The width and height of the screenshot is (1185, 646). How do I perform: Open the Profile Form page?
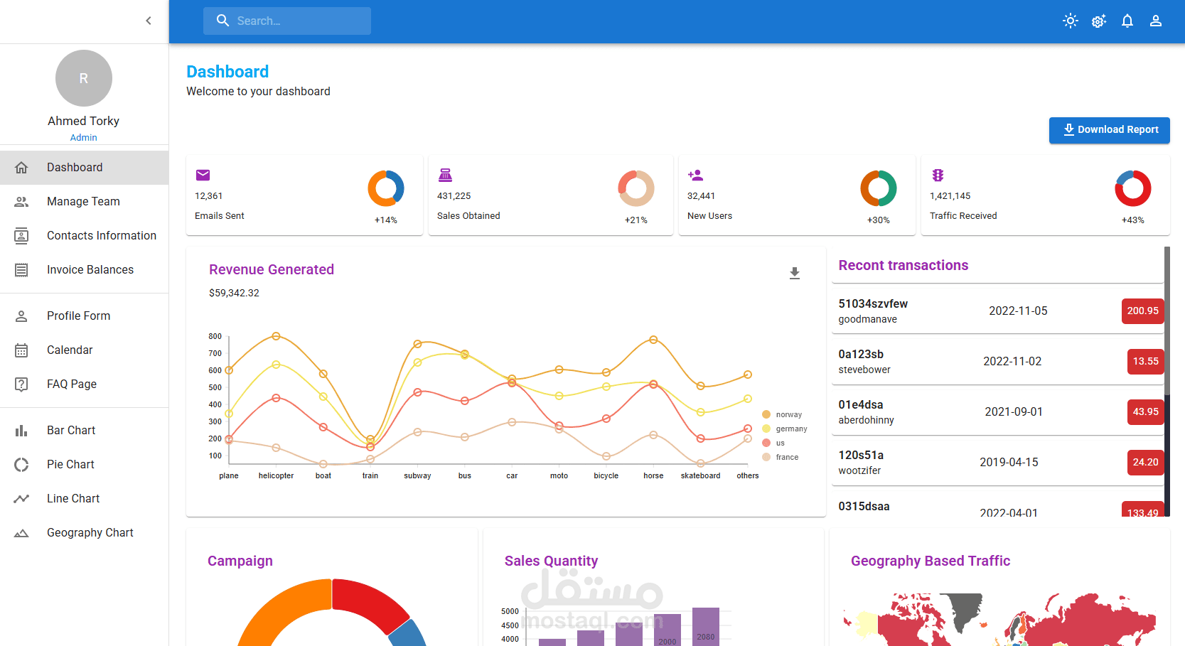(84, 316)
